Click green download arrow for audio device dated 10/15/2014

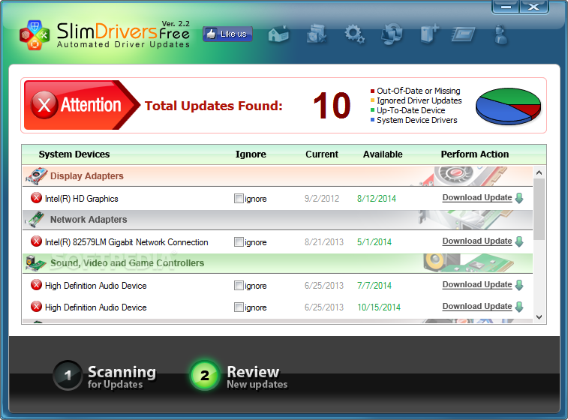click(519, 307)
